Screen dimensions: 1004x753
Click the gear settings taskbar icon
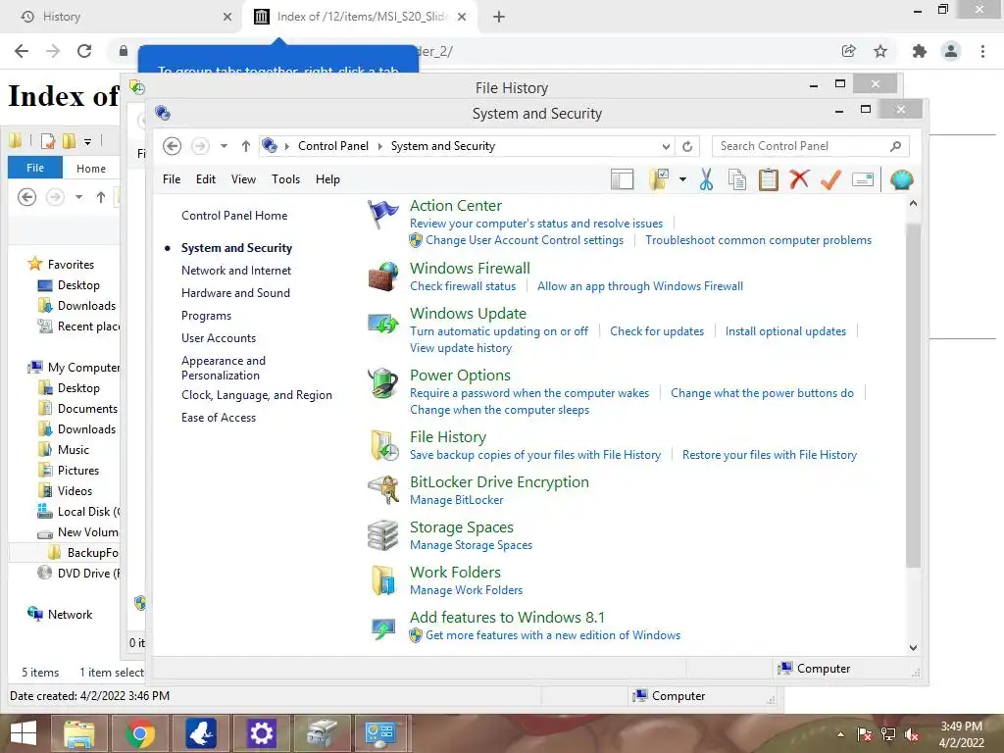click(261, 733)
